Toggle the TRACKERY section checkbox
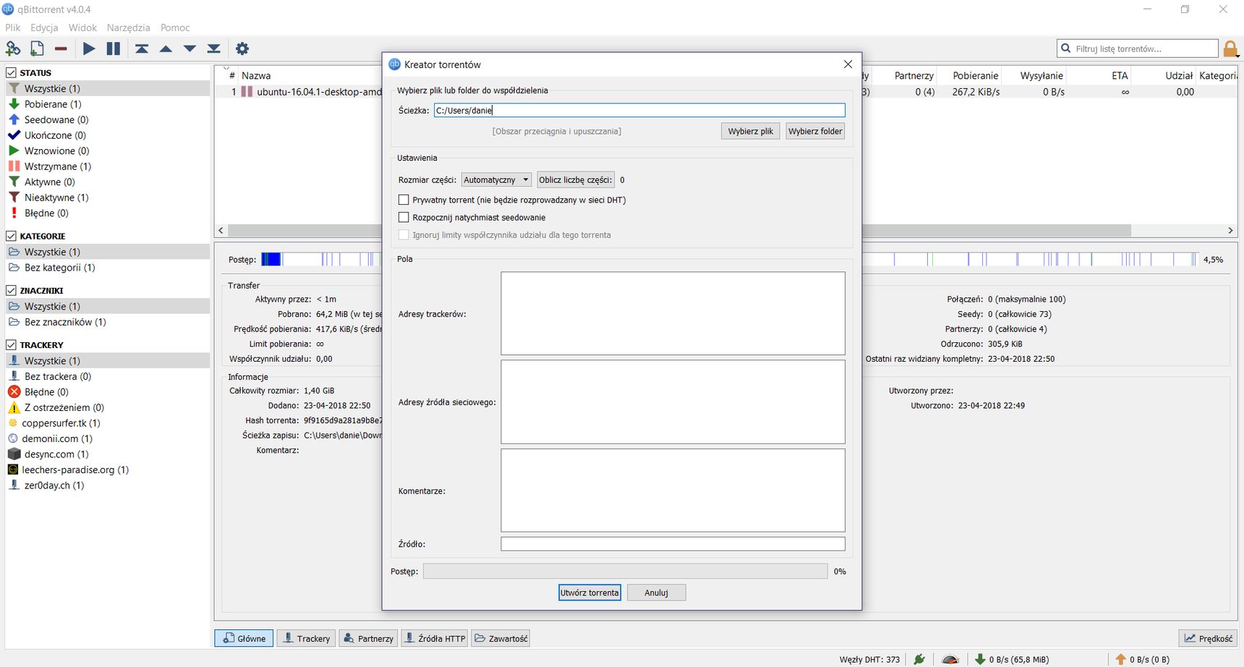The width and height of the screenshot is (1244, 667). click(x=12, y=344)
